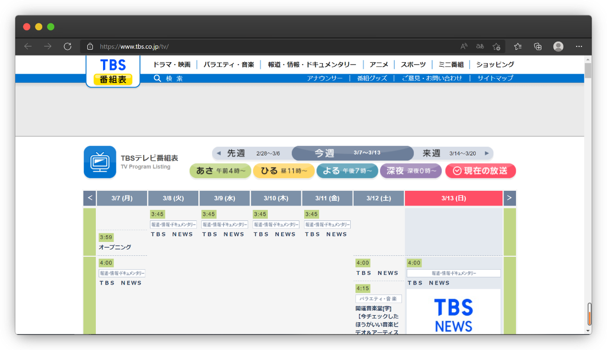
Task: Open the browser settings ellipsis menu
Action: coord(579,46)
